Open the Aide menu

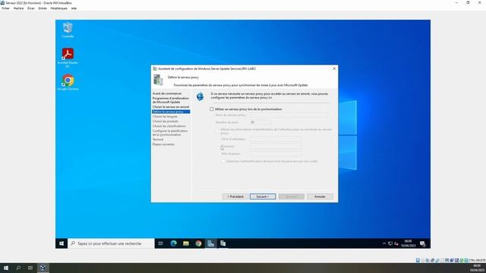74,8
